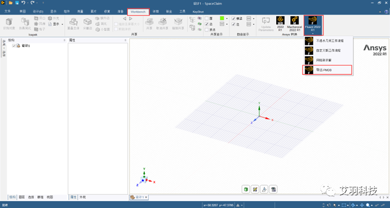Click the Open folder icon in quick access toolbar
This screenshot has width=390, height=208.
click(x=11, y=3)
